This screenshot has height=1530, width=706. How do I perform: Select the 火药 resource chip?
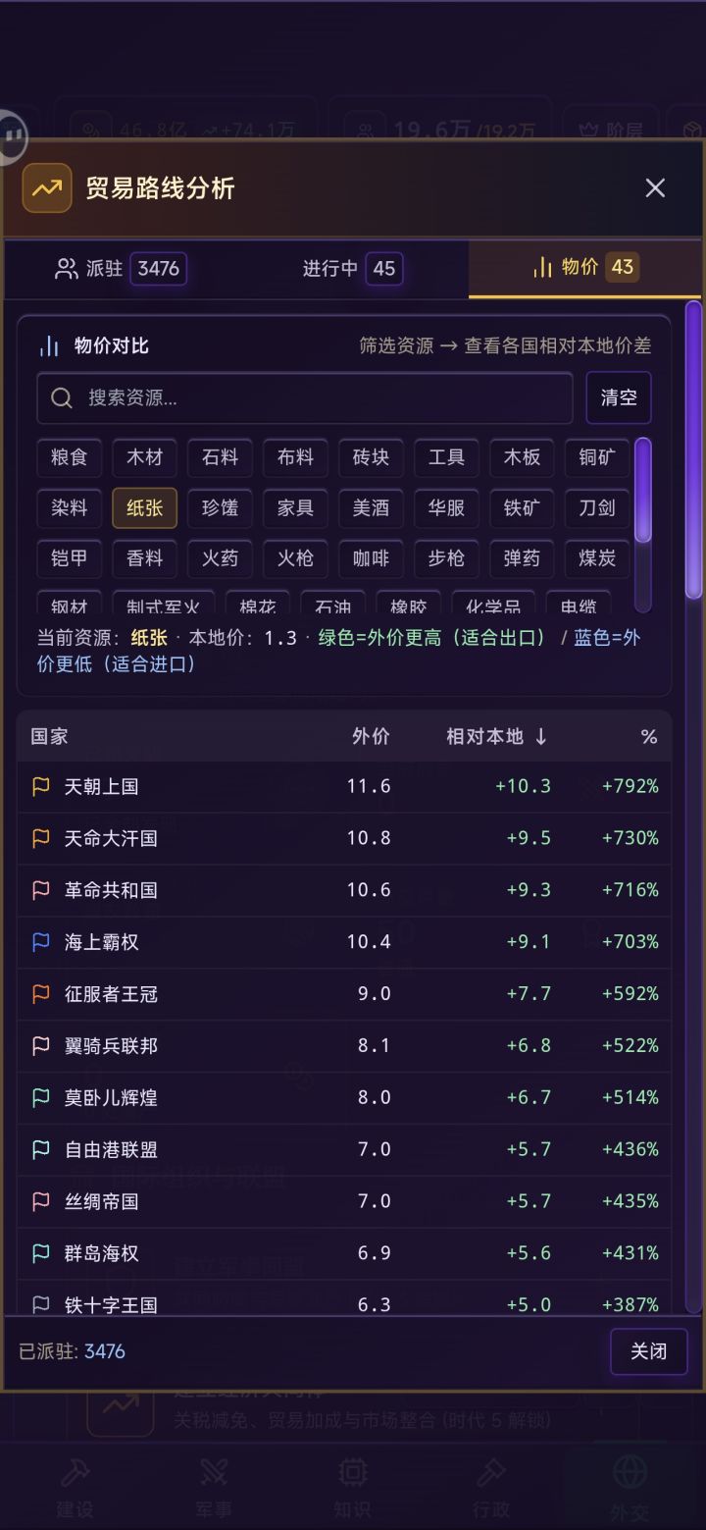click(221, 558)
